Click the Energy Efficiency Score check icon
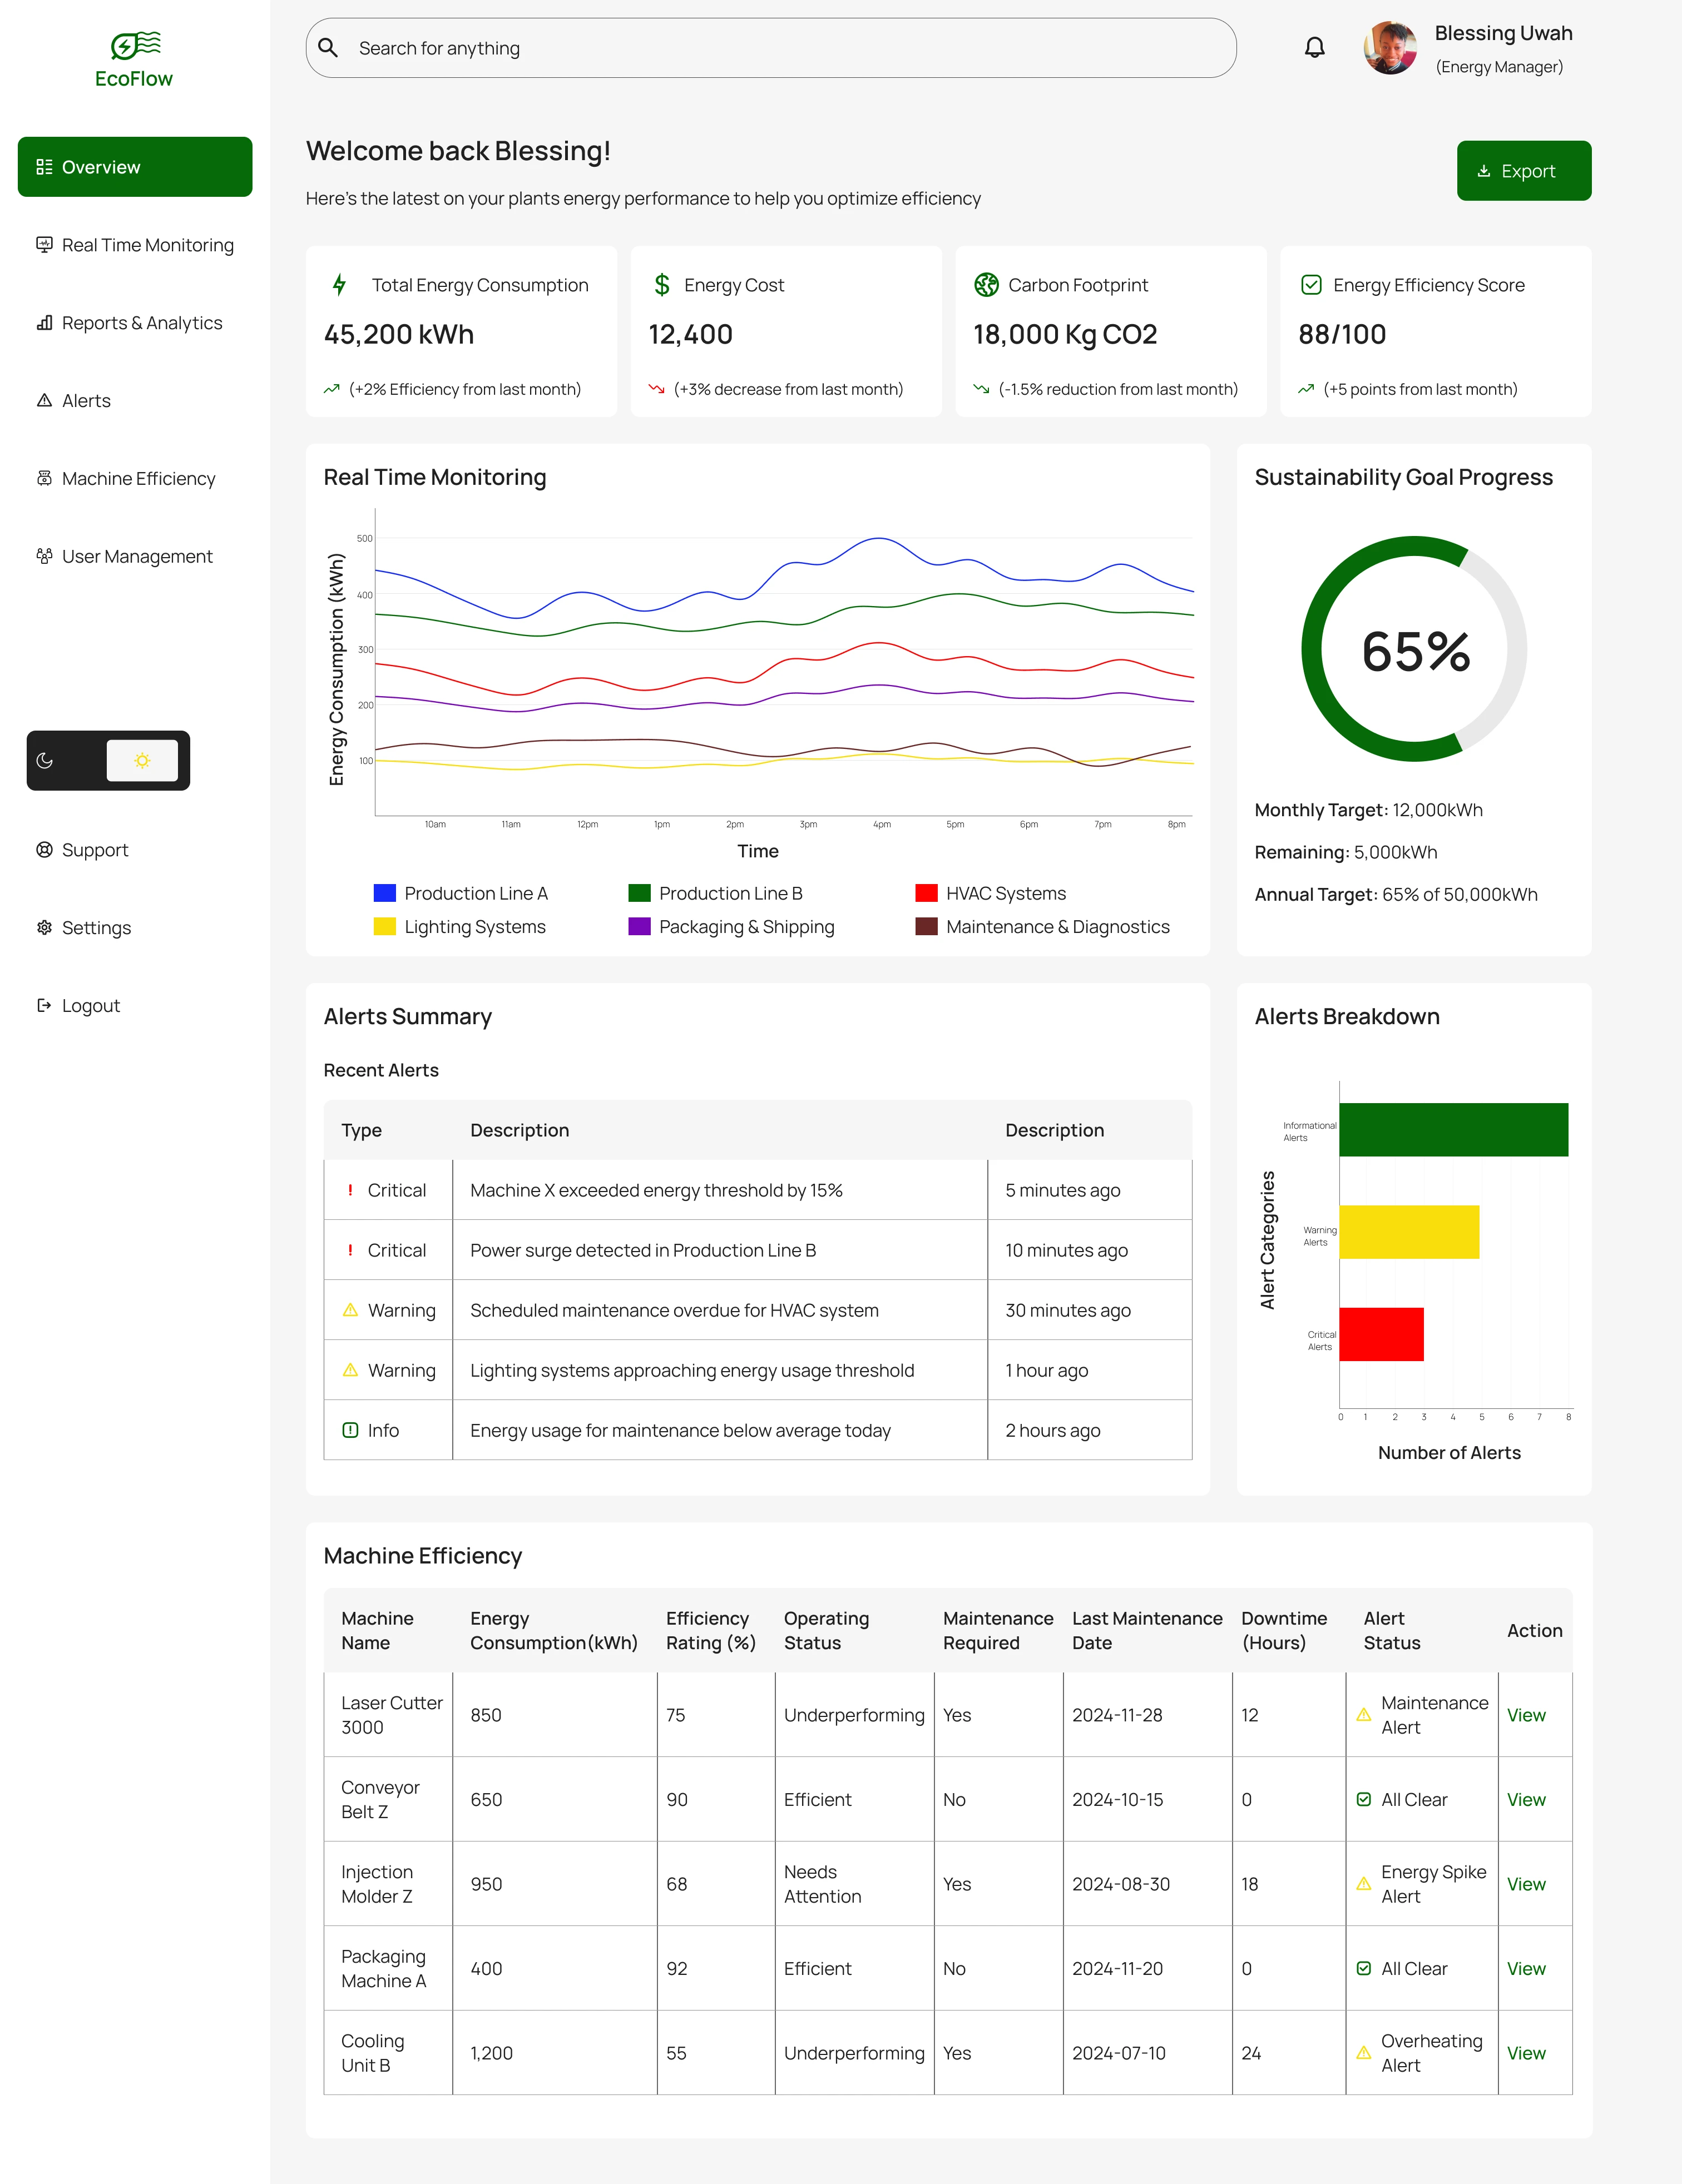 pyautogui.click(x=1311, y=285)
